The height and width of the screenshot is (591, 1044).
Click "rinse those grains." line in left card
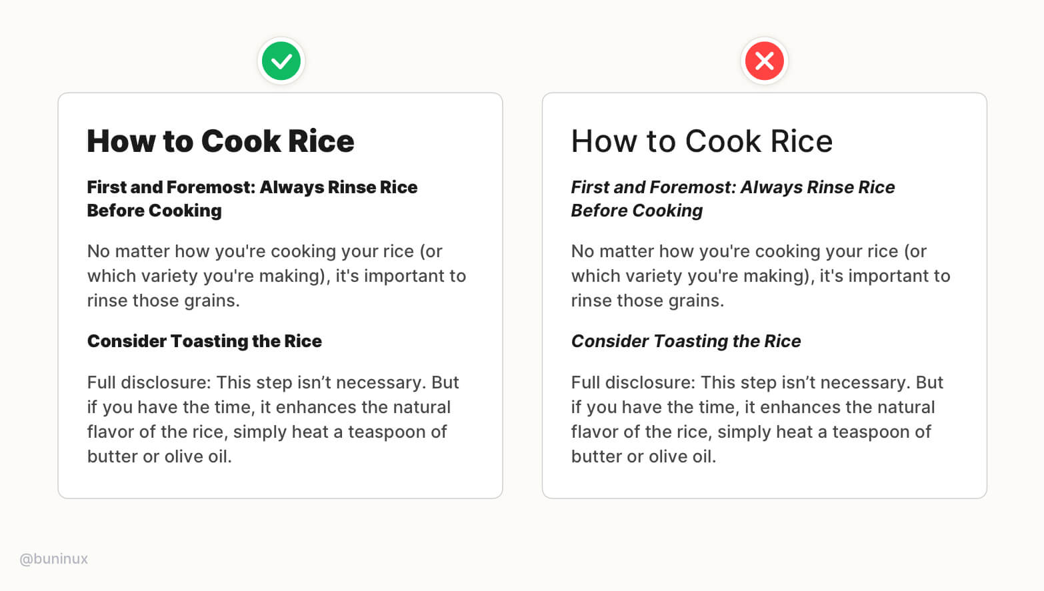(163, 300)
